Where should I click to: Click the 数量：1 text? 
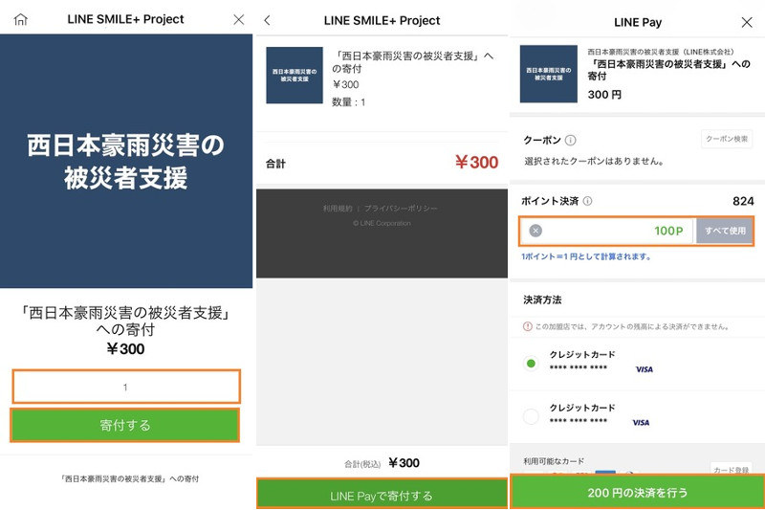[348, 102]
